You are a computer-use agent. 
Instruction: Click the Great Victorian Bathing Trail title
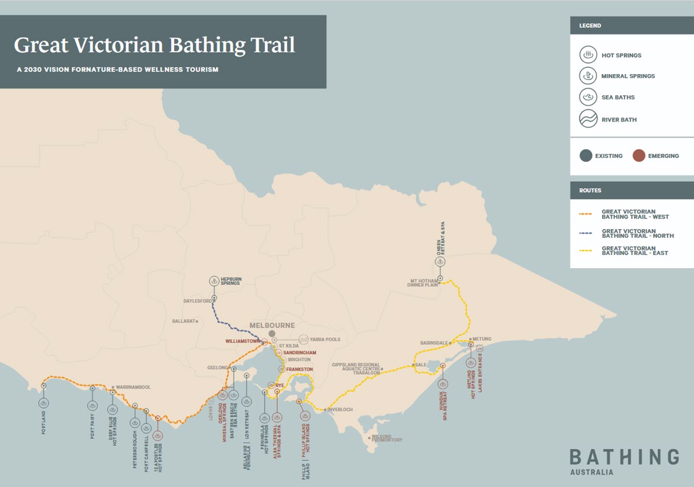click(154, 45)
